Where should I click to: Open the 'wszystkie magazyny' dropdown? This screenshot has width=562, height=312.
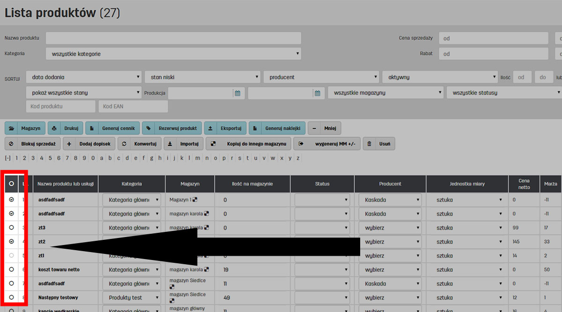pos(385,93)
